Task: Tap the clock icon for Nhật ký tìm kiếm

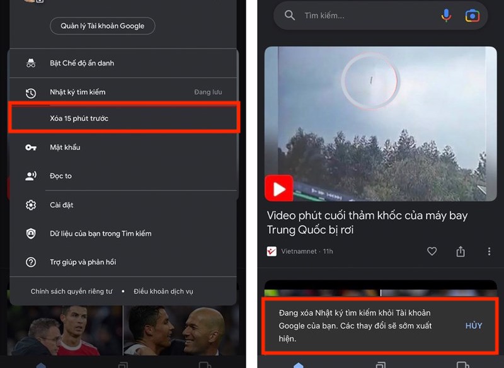Action: [x=31, y=91]
